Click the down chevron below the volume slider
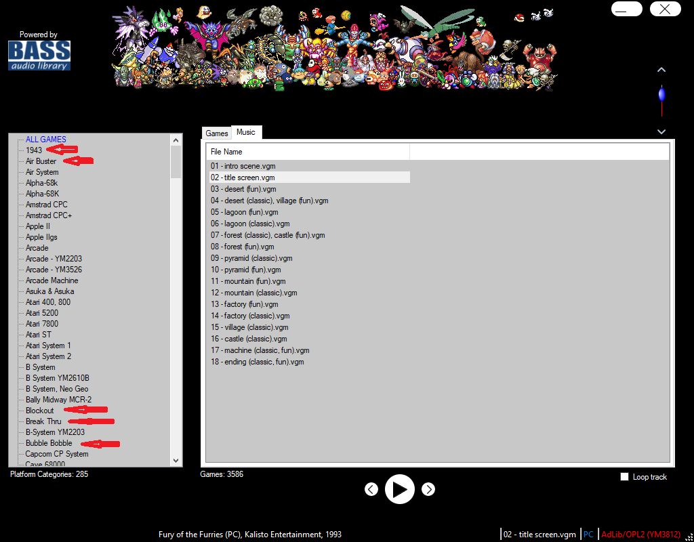 click(661, 131)
